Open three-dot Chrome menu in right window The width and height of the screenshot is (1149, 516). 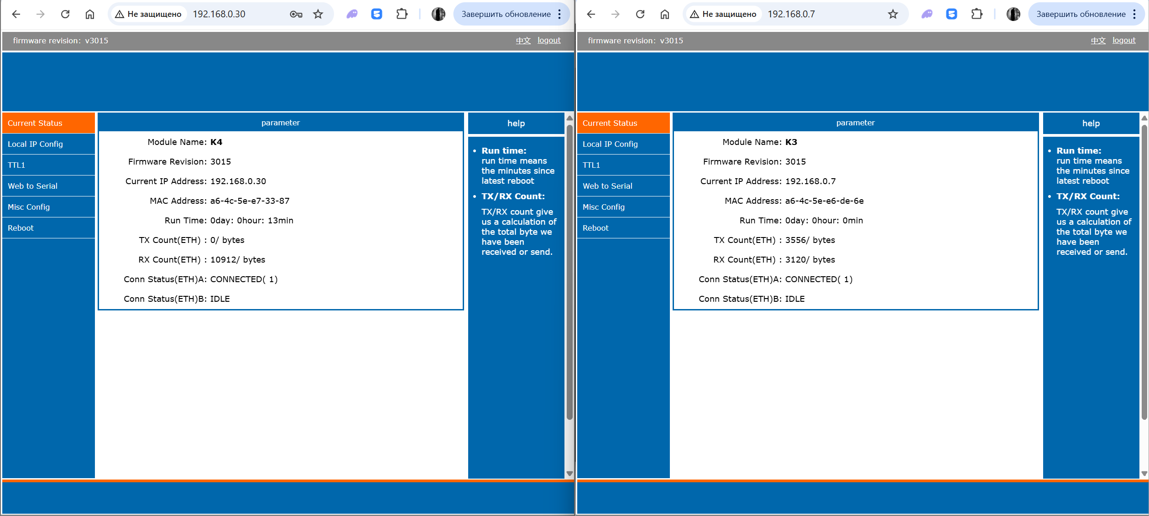pyautogui.click(x=1134, y=14)
